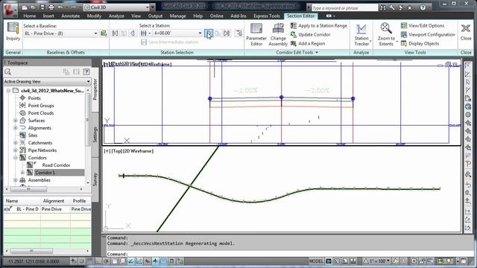Go to the first station
The image size is (477, 268).
click(115, 33)
